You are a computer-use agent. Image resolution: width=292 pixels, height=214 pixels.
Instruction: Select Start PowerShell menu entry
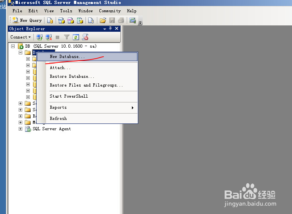tap(87, 96)
